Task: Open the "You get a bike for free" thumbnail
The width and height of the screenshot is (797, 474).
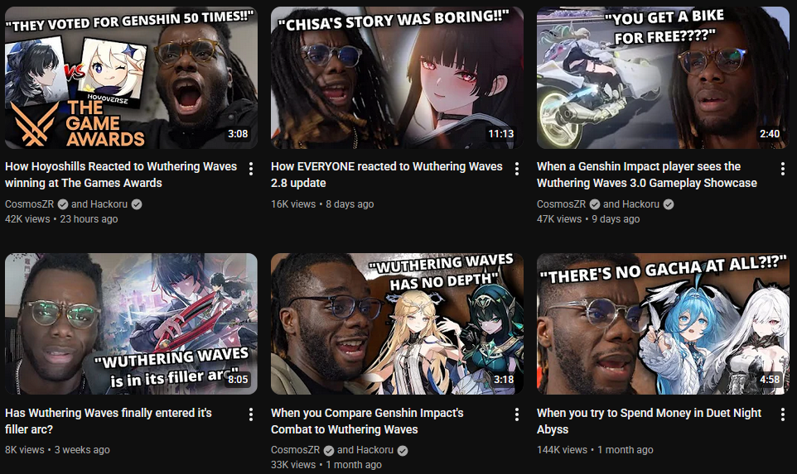Action: [x=663, y=78]
